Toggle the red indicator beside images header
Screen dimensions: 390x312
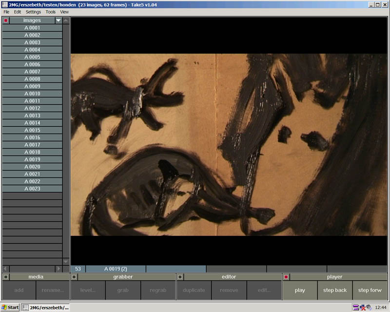point(5,20)
